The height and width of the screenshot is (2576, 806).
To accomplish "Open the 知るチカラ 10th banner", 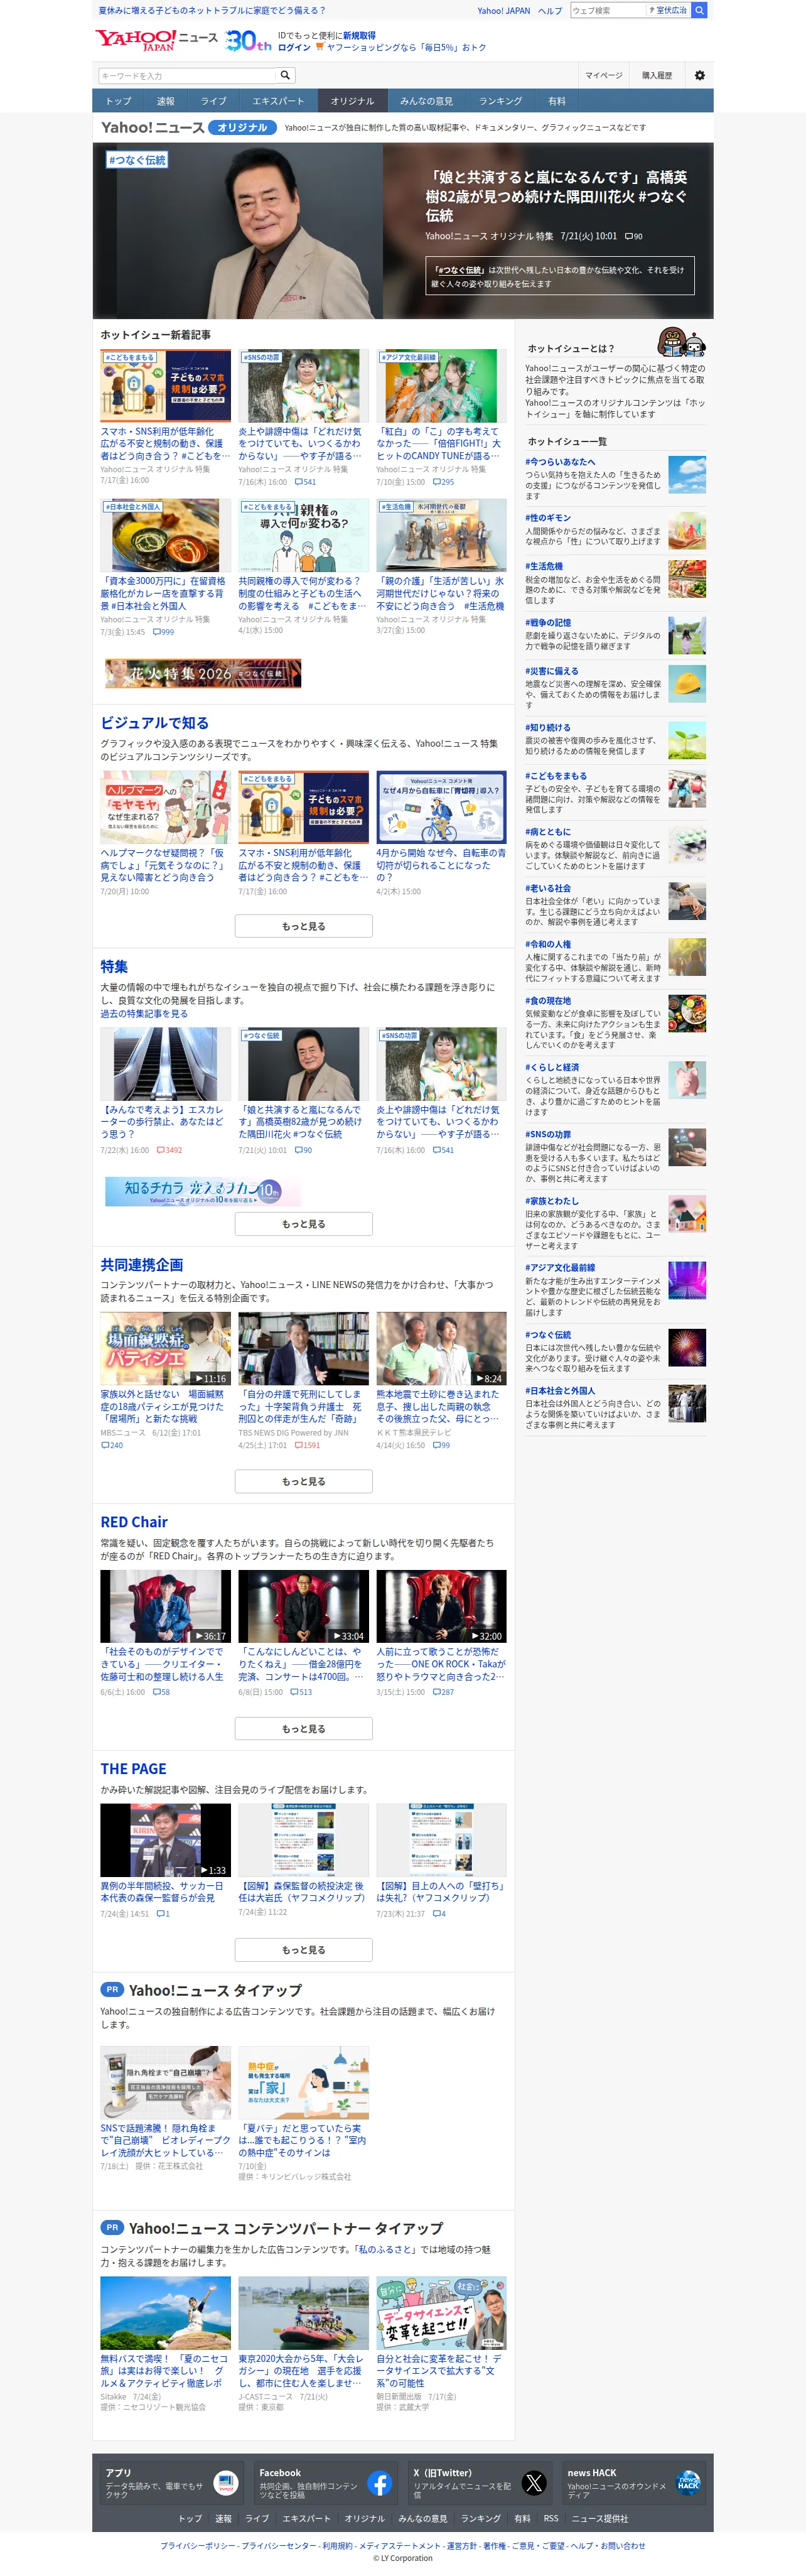I will [x=203, y=1190].
